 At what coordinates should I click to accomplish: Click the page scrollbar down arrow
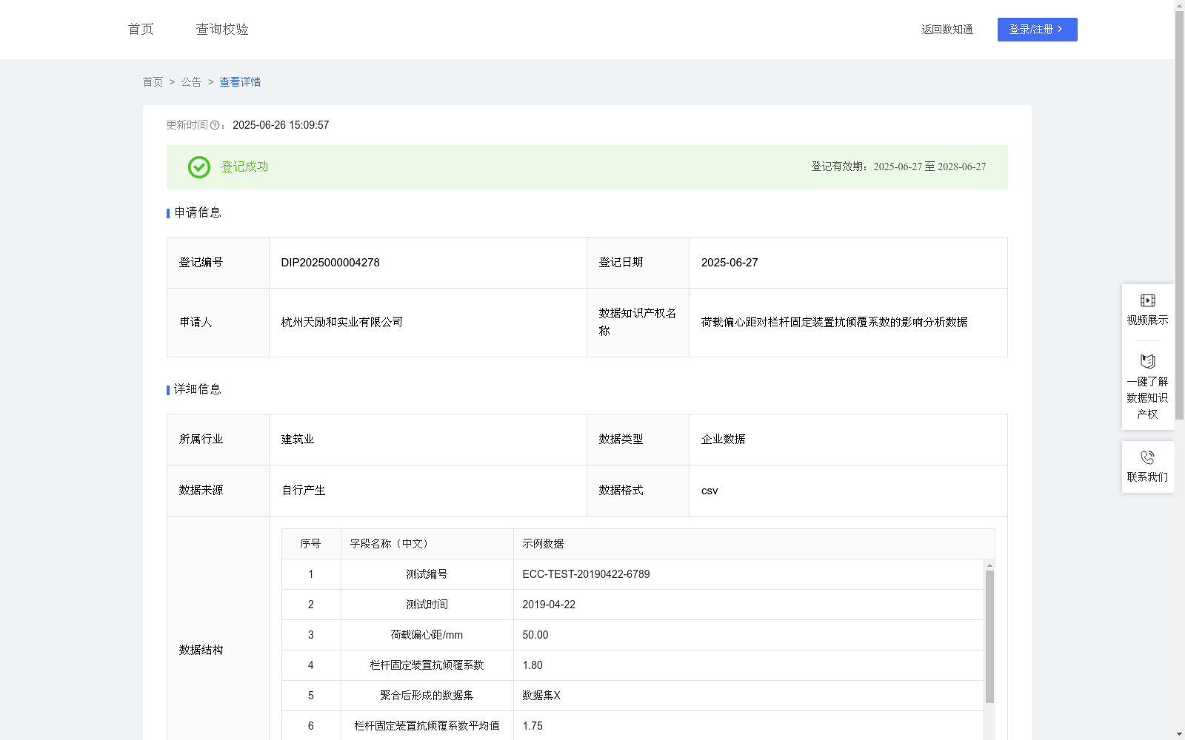pyautogui.click(x=1179, y=735)
